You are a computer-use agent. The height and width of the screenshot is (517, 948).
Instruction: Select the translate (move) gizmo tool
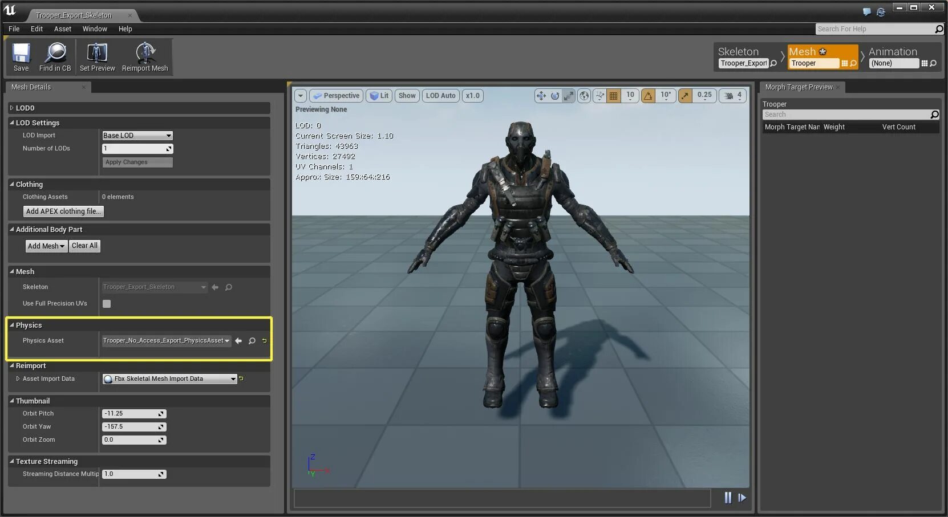click(541, 96)
